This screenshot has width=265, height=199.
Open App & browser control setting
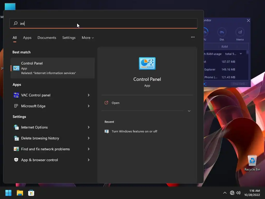[53, 160]
